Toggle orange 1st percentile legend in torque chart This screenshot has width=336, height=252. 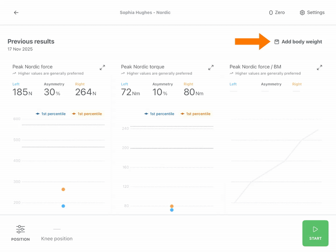195,114
